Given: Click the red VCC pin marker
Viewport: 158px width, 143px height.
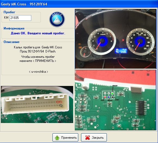Looking at the screenshot, I should coord(105,97).
